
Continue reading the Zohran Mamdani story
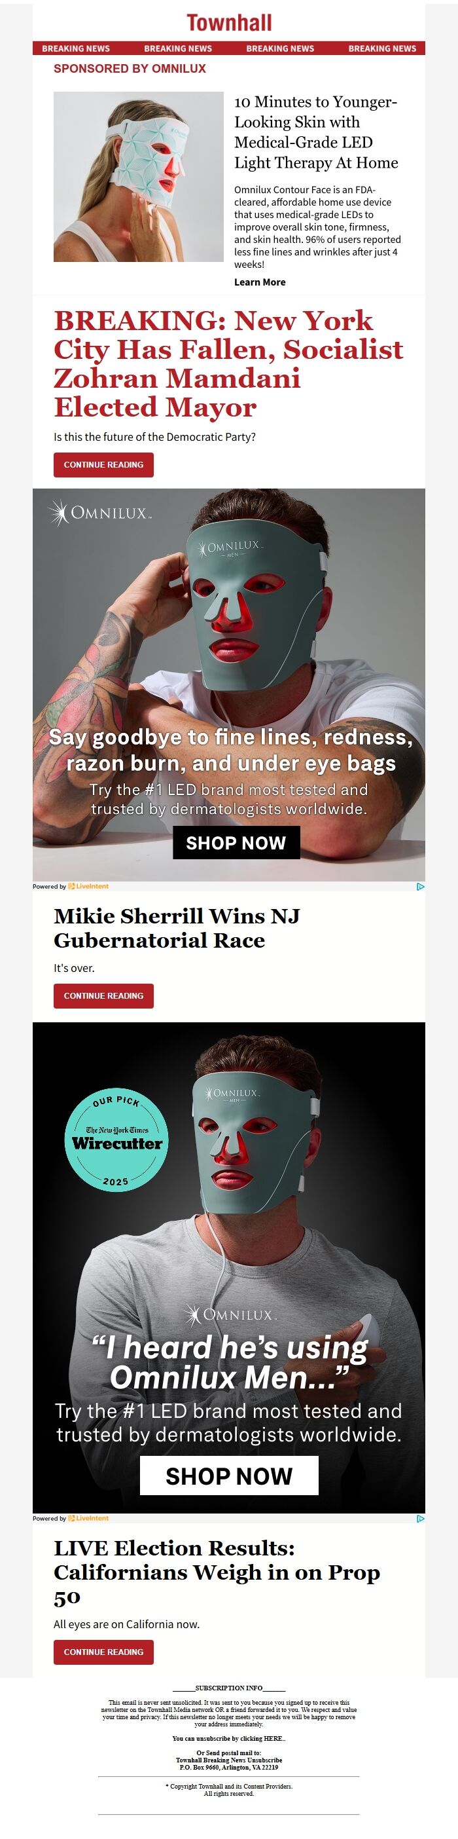pos(103,465)
